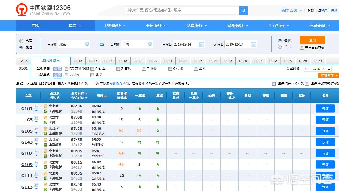Select the 单程 one-way radio button

[21, 41]
